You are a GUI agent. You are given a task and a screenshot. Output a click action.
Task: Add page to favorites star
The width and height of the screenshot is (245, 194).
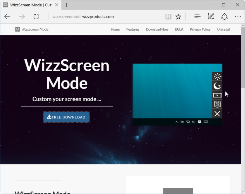click(x=178, y=17)
